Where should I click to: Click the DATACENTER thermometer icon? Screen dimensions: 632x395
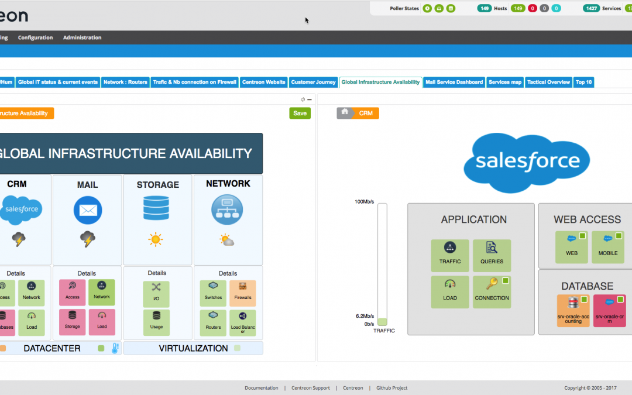tap(115, 348)
